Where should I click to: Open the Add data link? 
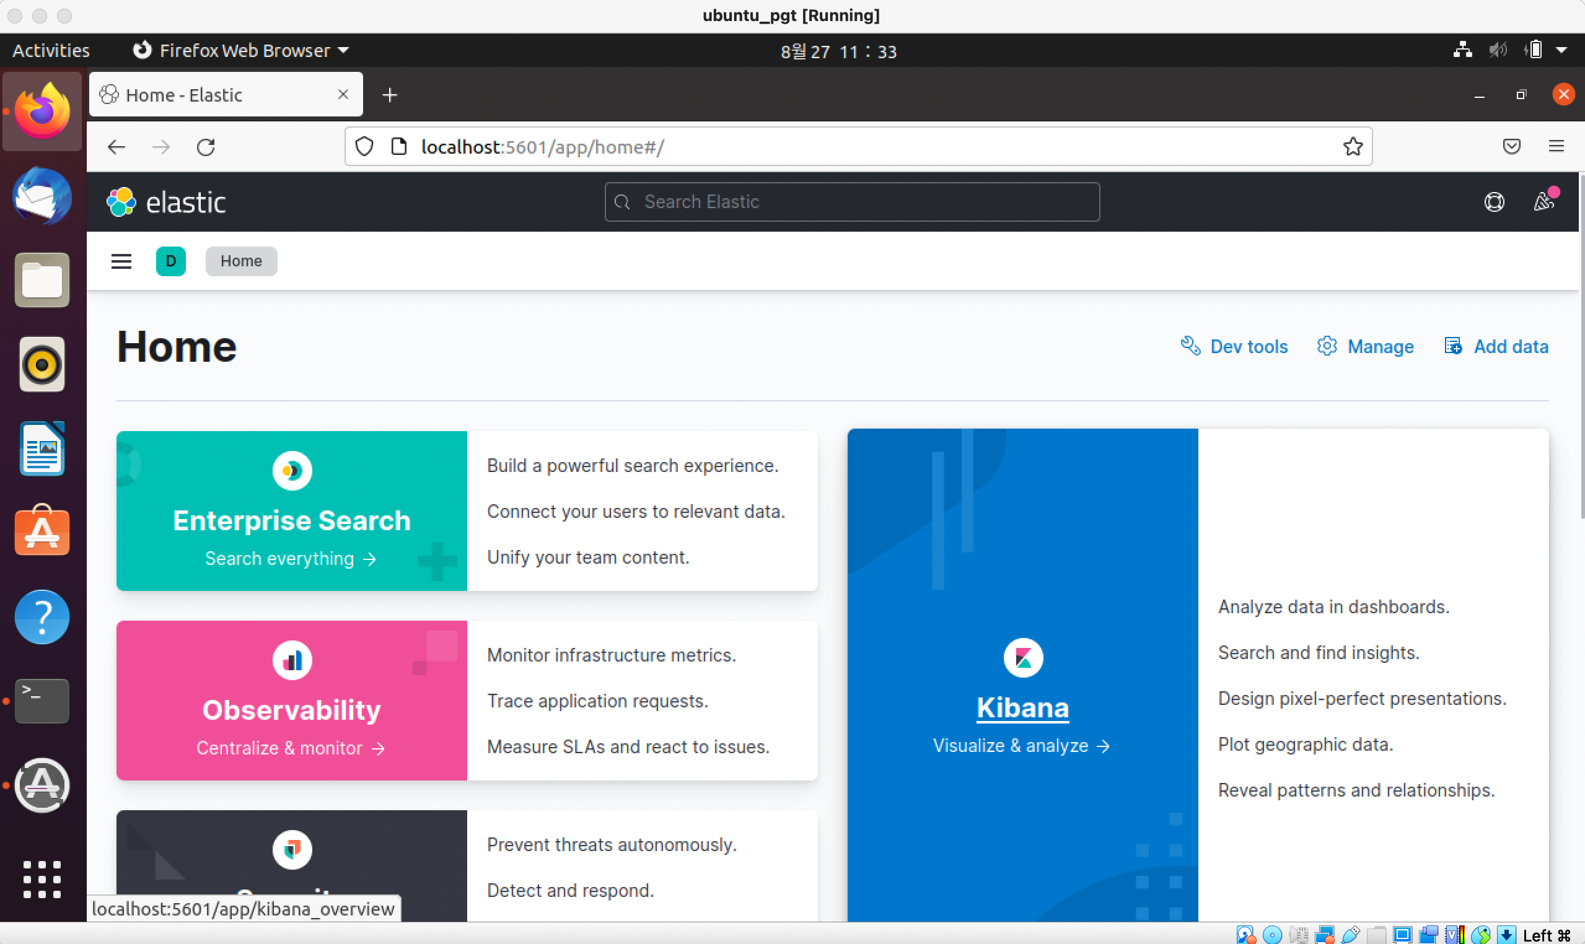click(1496, 347)
